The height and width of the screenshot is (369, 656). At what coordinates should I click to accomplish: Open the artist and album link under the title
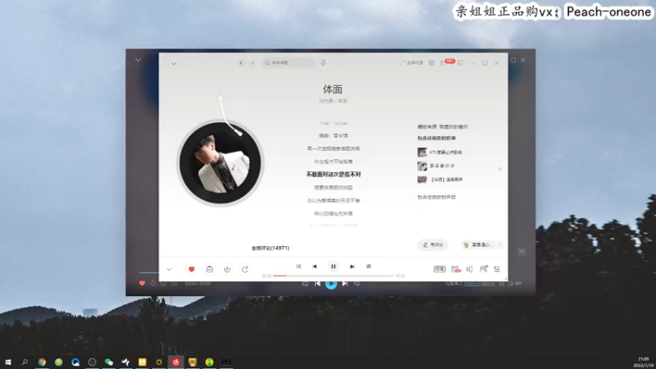tap(333, 101)
